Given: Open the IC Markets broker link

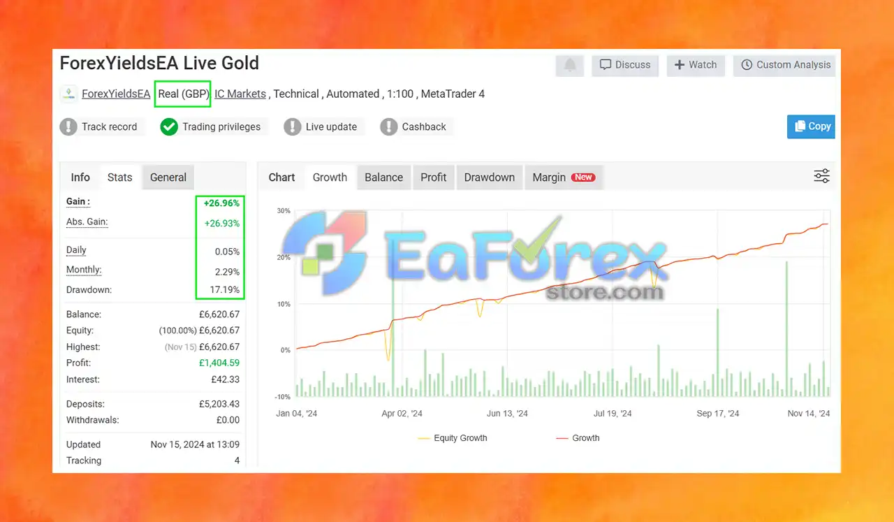Looking at the screenshot, I should 240,94.
